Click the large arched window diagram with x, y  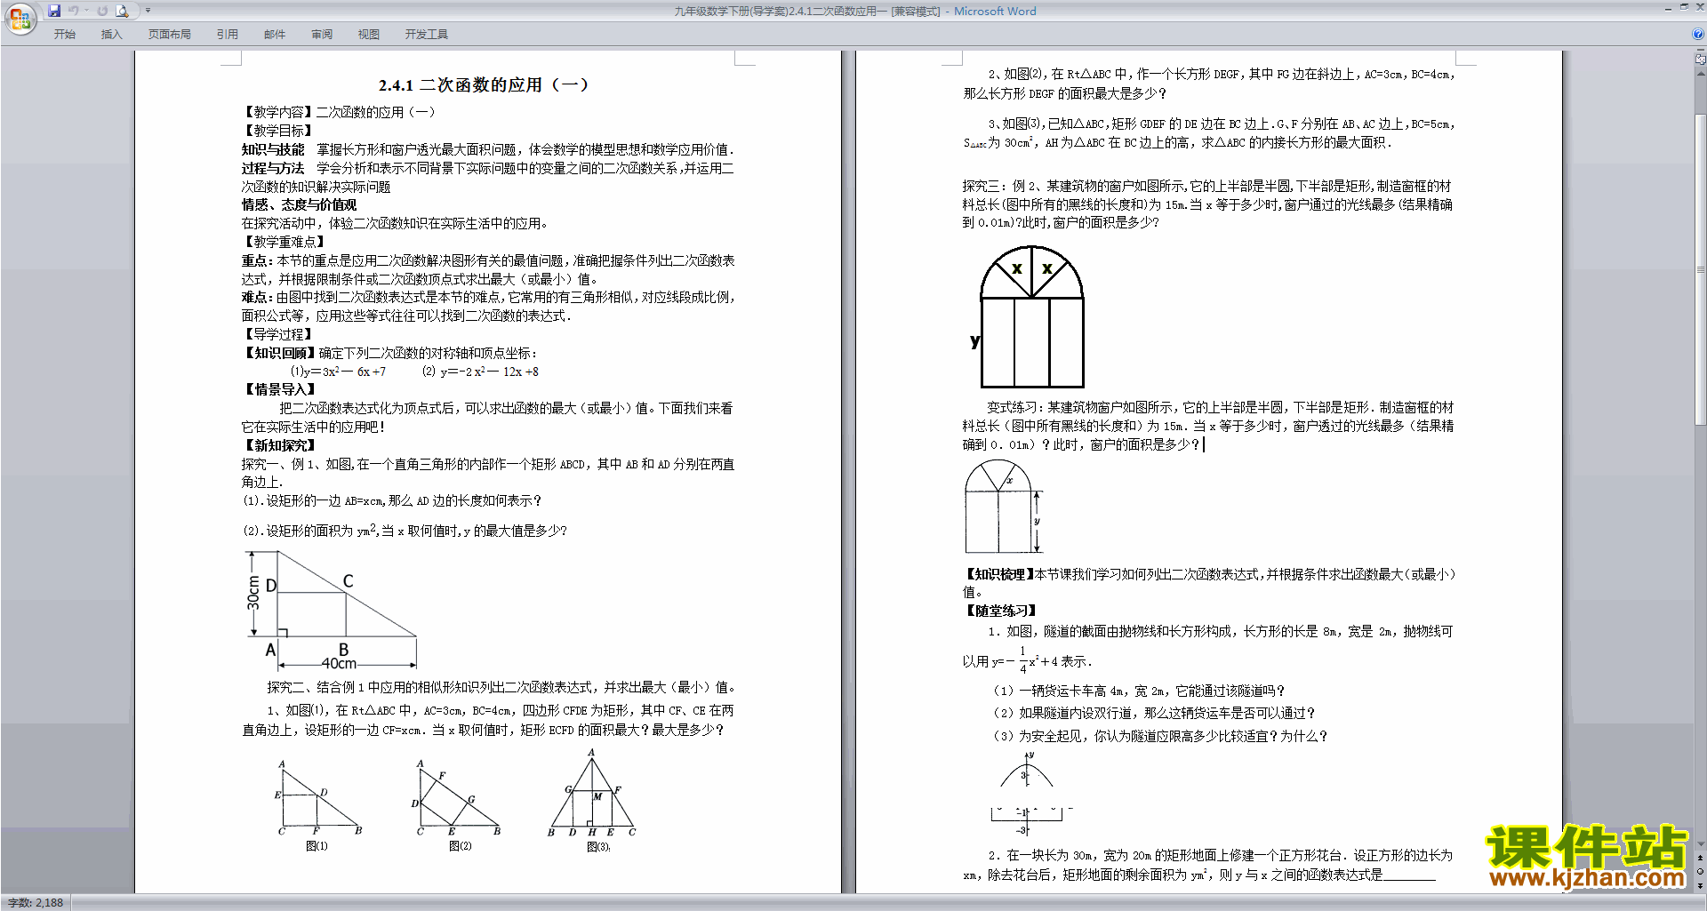click(x=1028, y=316)
